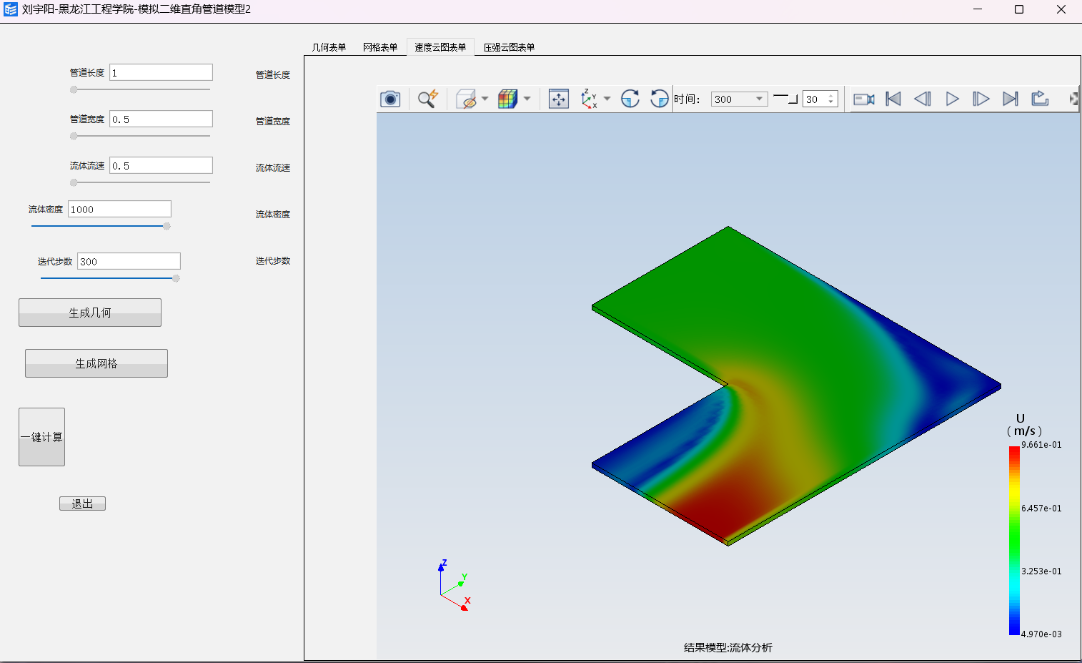Click the 迭代步数 input field showing 300
1082x663 pixels.
tap(129, 261)
